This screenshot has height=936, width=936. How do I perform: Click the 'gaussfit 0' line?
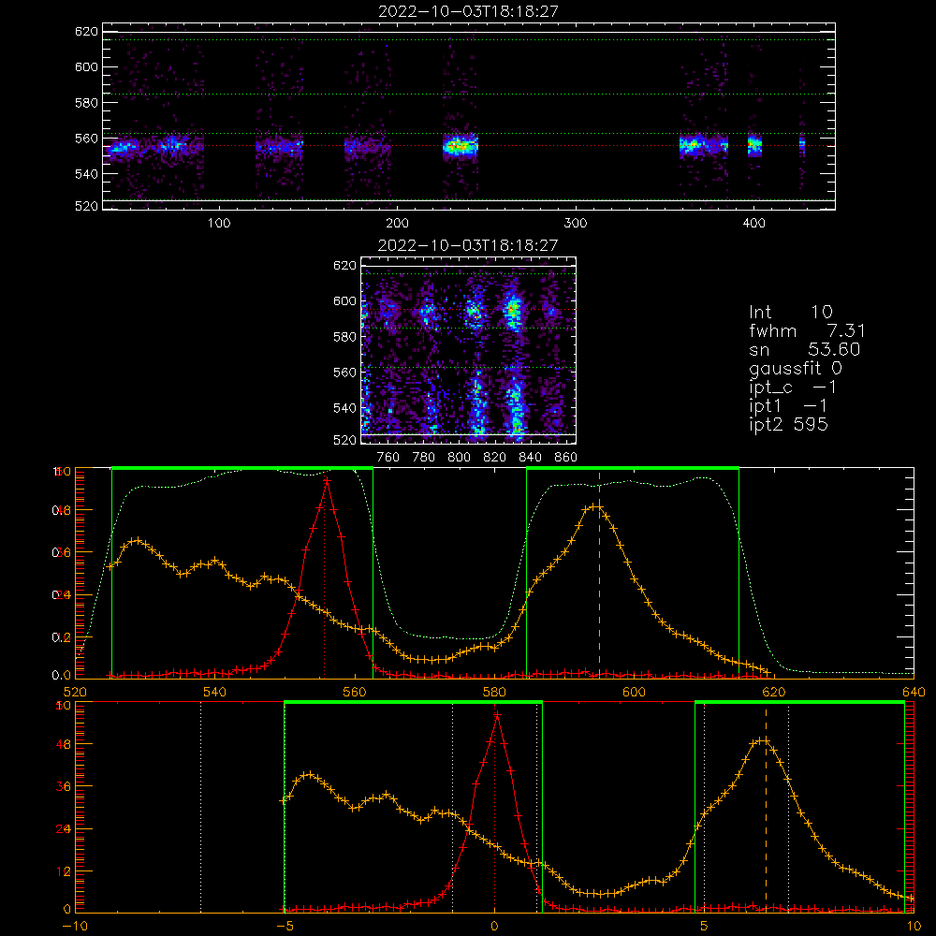(795, 368)
